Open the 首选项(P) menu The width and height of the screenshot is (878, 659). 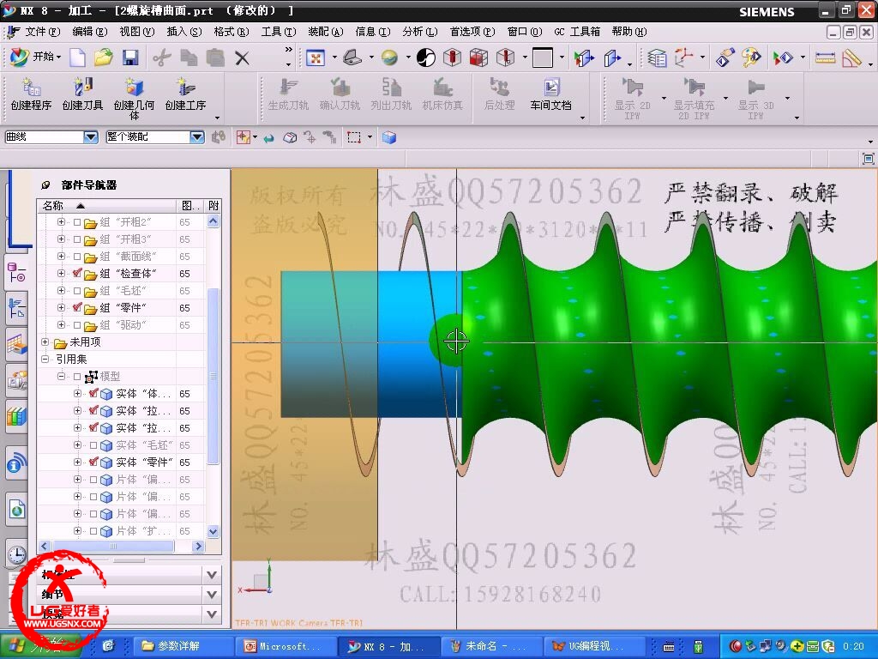click(x=472, y=32)
